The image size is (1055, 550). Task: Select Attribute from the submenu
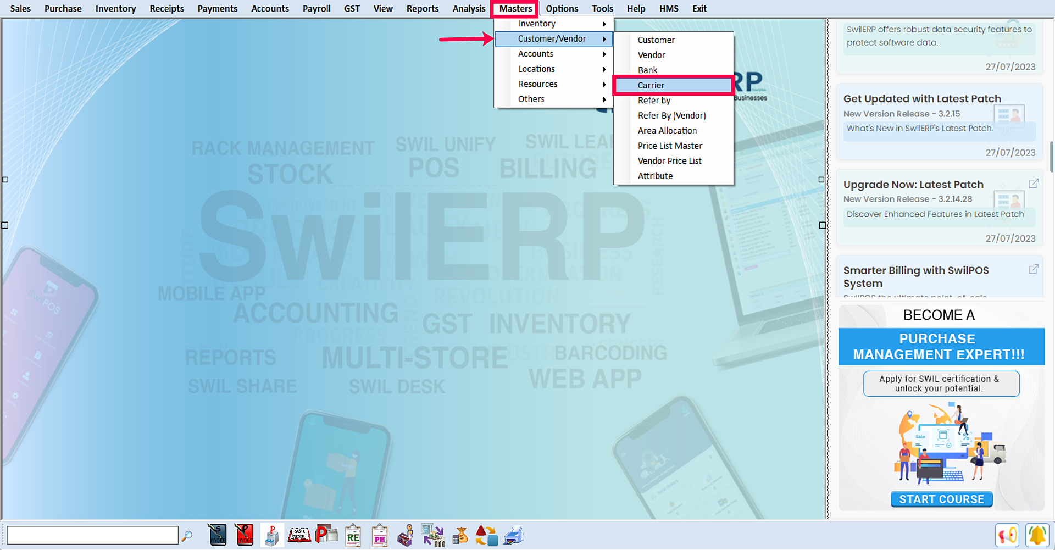(674, 176)
